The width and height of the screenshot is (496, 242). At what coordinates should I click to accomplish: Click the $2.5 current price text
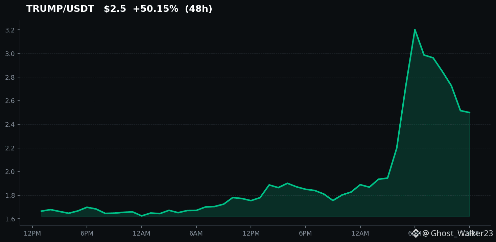(115, 9)
